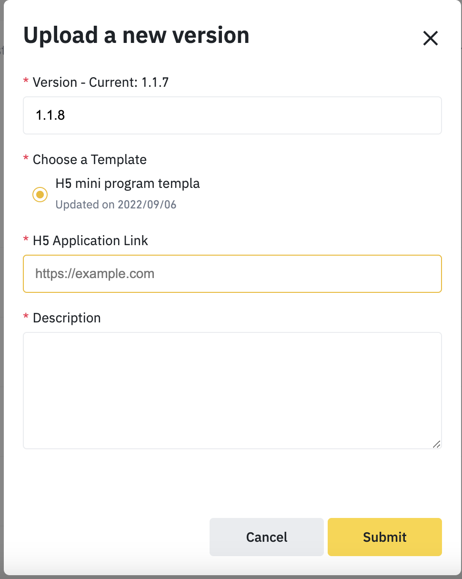Click the "Description" field label
462x579 pixels.
67,318
